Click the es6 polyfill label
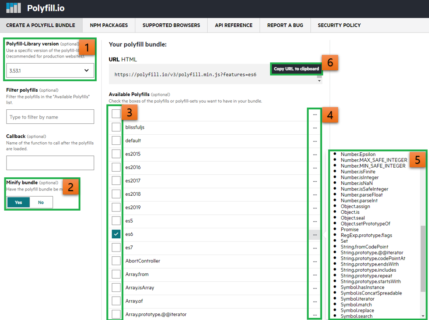Viewport: 429px width, 320px height. [129, 234]
